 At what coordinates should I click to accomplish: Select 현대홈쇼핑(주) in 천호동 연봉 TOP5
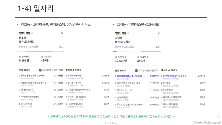point(41,91)
